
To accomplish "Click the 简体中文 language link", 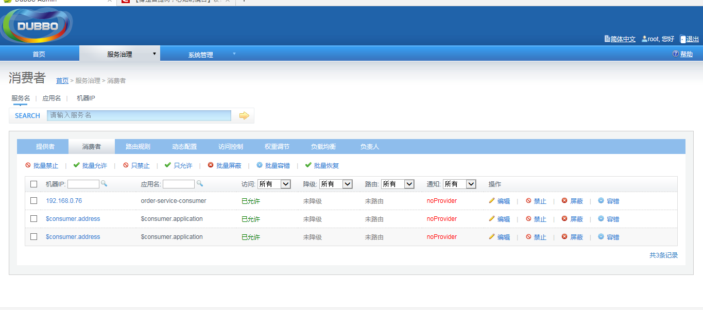I will [x=623, y=39].
